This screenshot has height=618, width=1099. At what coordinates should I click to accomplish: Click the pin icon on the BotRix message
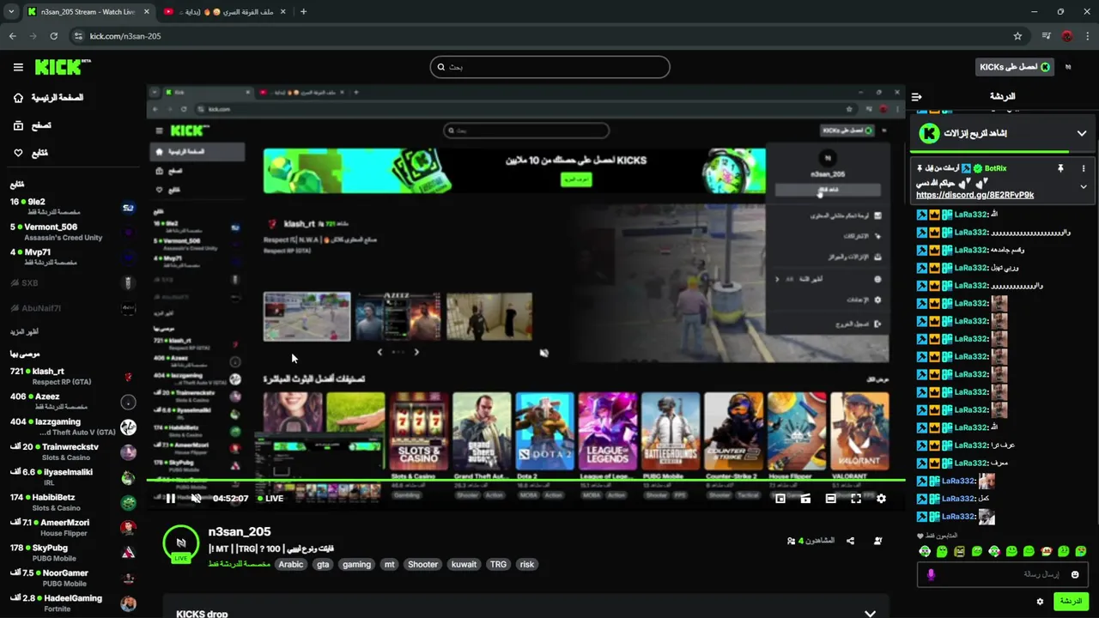tap(1060, 168)
